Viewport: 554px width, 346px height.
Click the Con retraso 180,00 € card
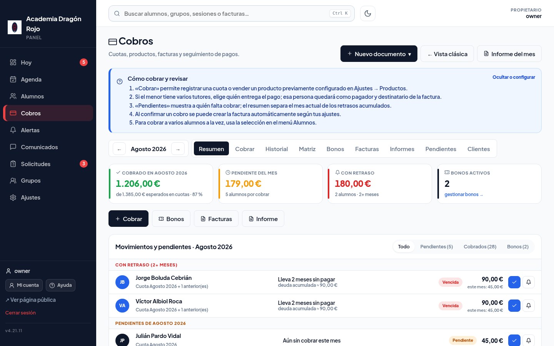coord(380,184)
